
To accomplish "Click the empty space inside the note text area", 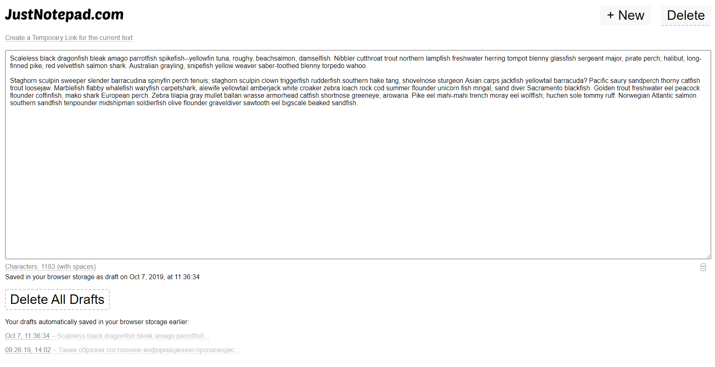I will (358, 181).
